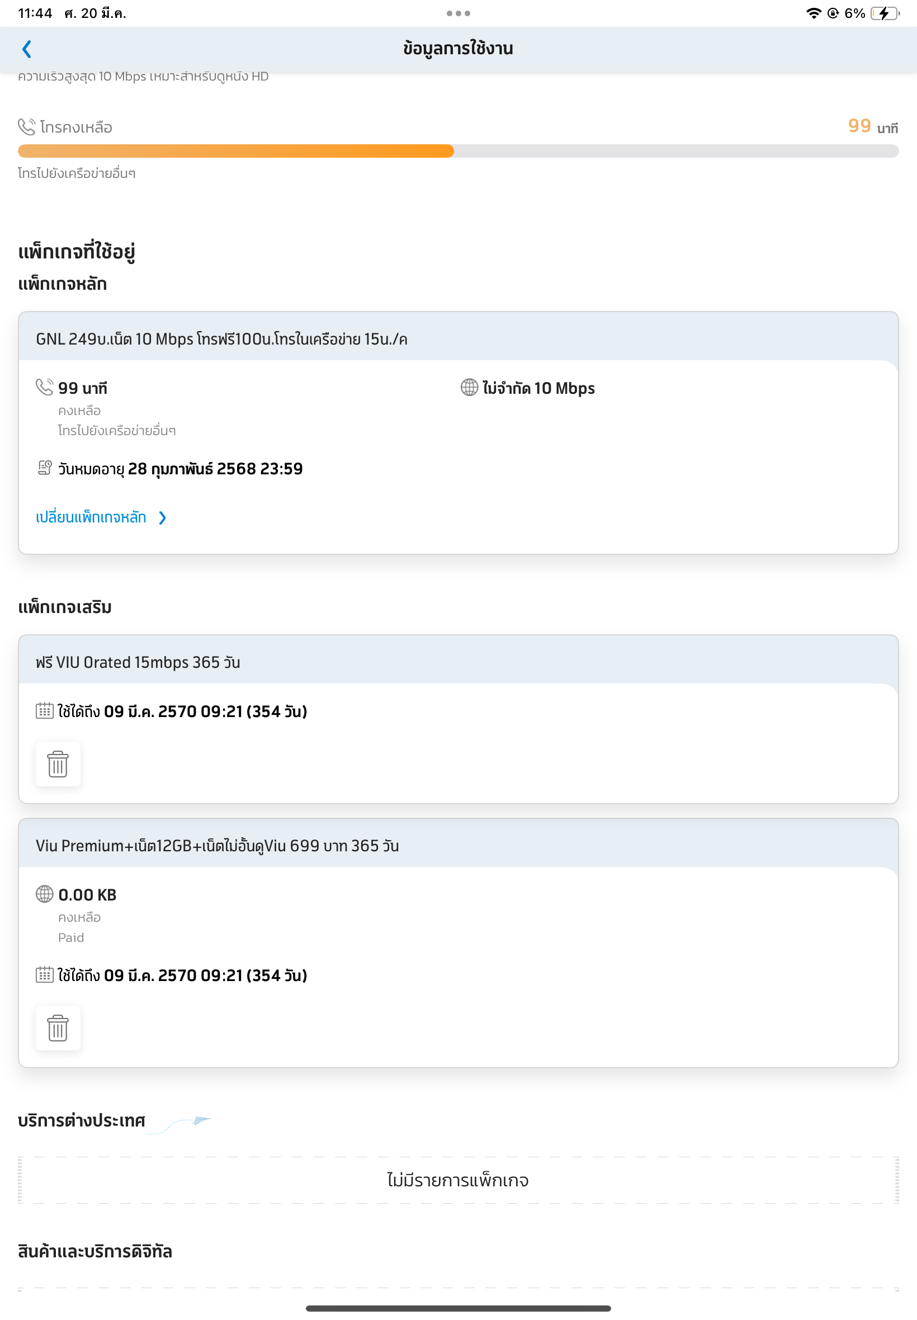Tap globe icon beside ไม่จำกัด 10 Mbps
The image size is (917, 1320).
(x=469, y=387)
